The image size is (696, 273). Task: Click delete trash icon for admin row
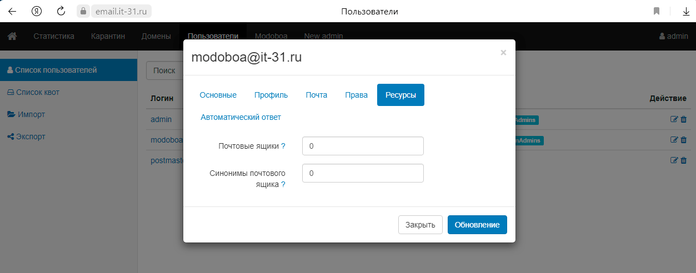[684, 119]
